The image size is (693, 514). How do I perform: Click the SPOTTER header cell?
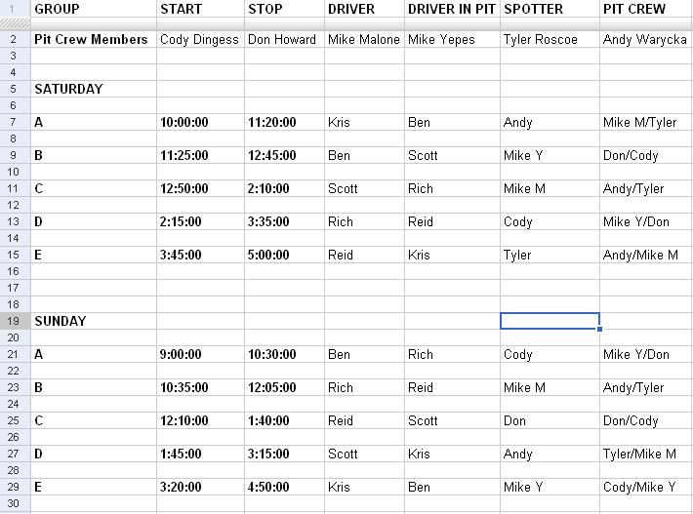click(550, 9)
